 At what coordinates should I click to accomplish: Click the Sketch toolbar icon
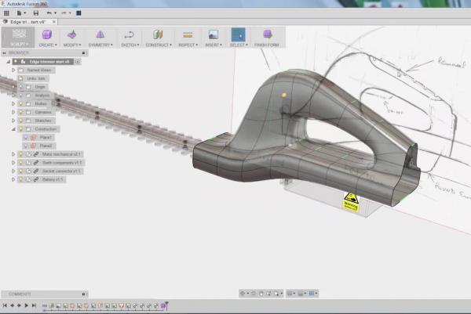click(x=129, y=35)
